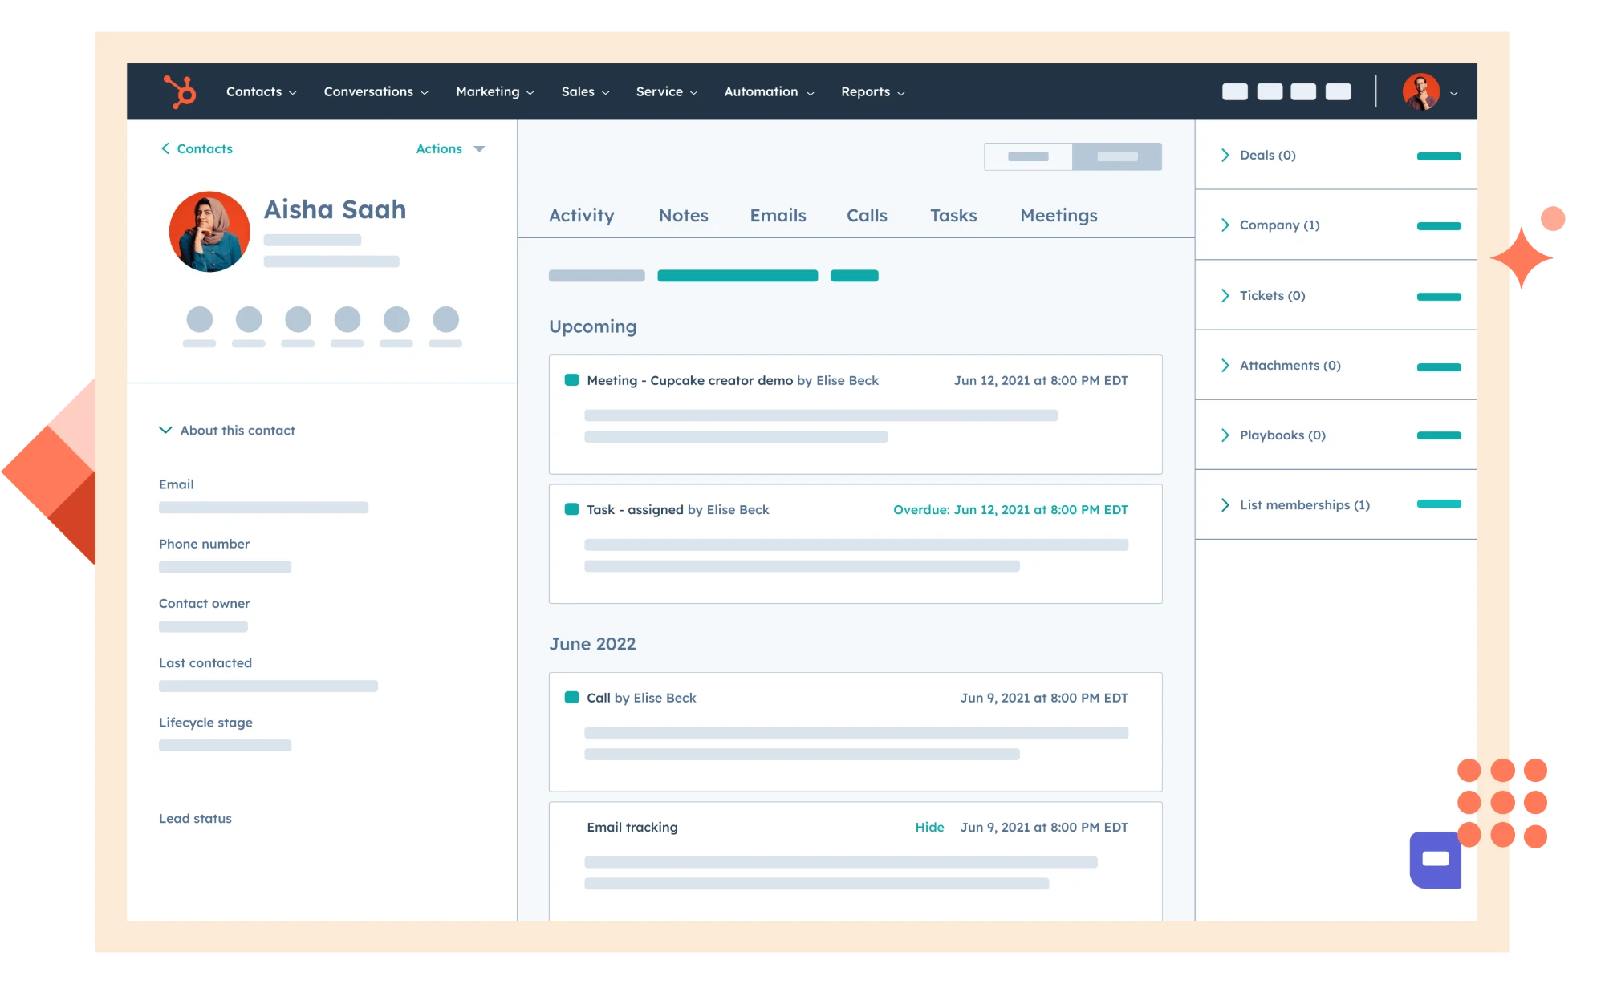
Task: Expand the Deals (0) section
Action: [x=1258, y=155]
